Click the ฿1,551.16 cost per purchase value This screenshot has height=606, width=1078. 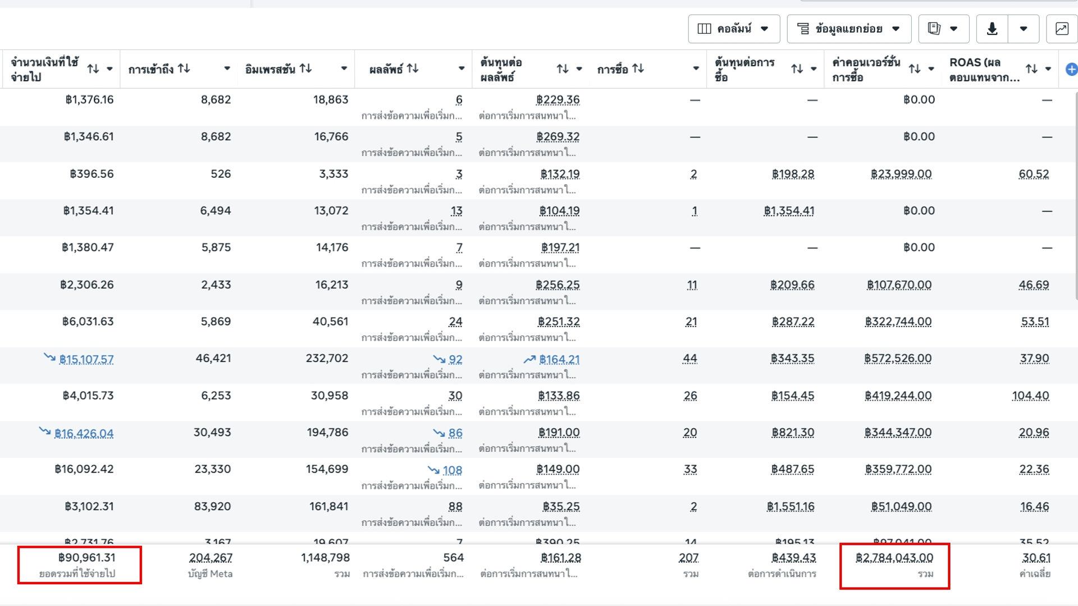pos(791,507)
